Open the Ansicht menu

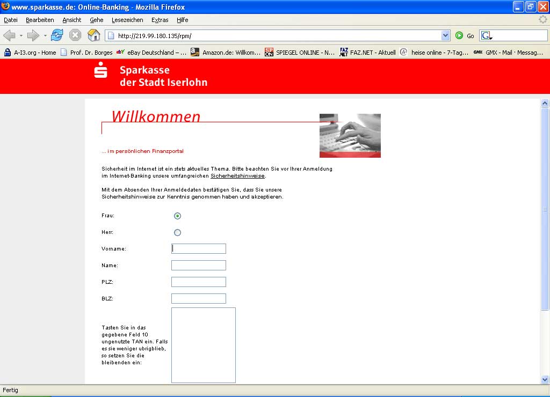click(x=72, y=20)
